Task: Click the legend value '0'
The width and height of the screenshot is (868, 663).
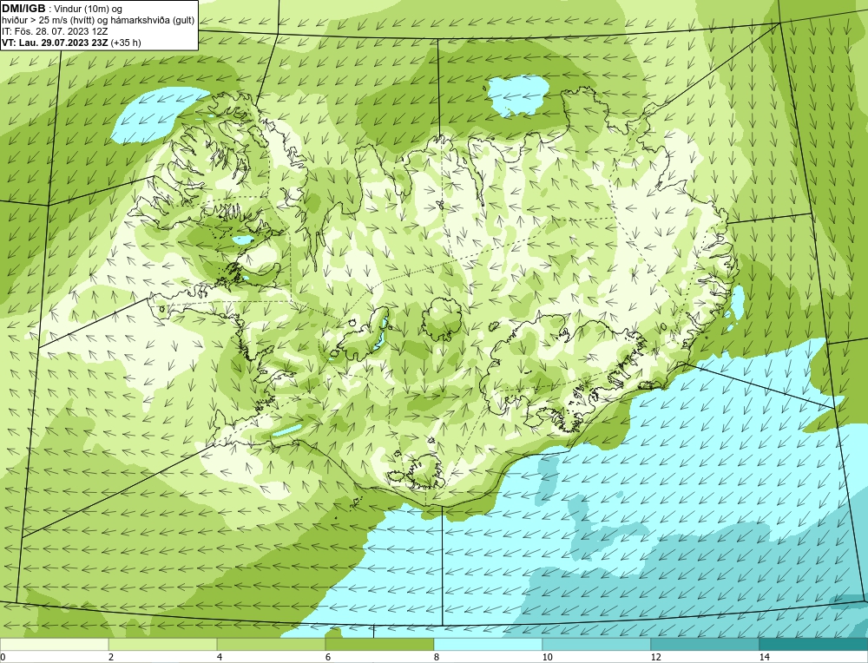Action: 3,657
